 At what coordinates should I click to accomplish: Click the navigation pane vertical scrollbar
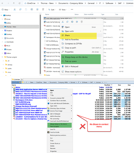[40, 44]
